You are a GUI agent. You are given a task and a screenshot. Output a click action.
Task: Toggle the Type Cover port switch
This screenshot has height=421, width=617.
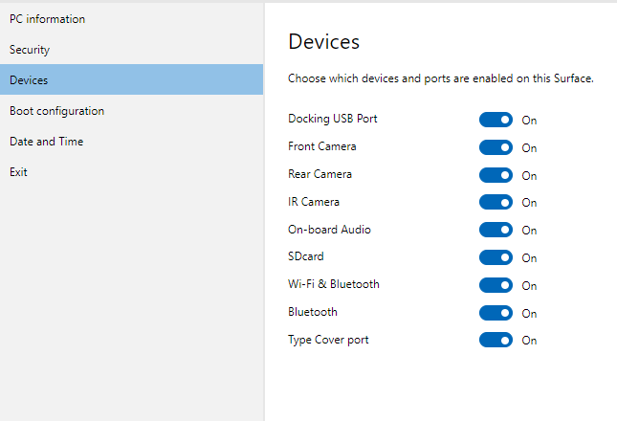pos(496,340)
